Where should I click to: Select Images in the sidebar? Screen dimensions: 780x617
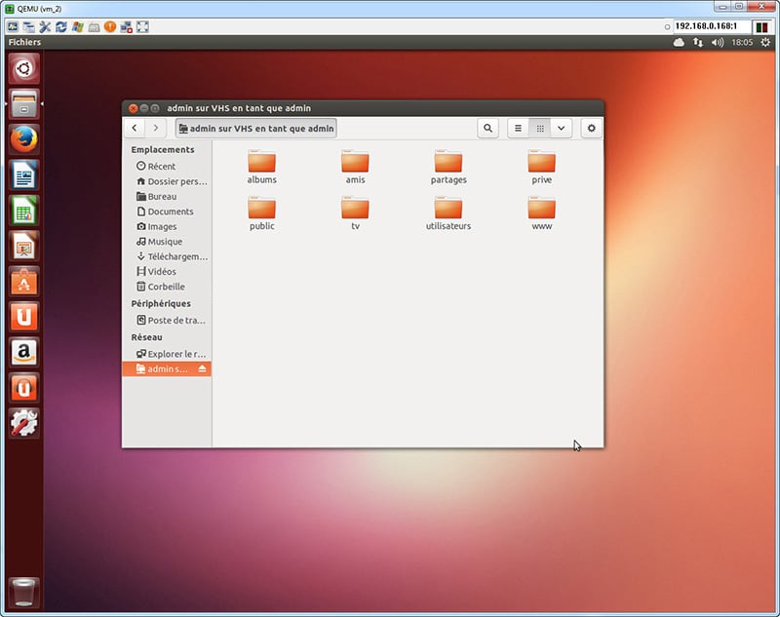167,226
